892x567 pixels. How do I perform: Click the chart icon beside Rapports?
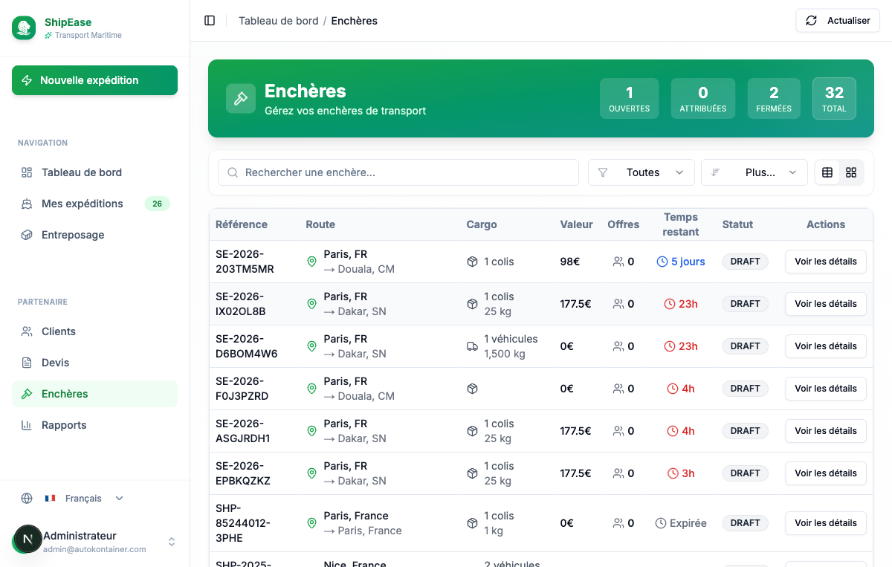(27, 425)
